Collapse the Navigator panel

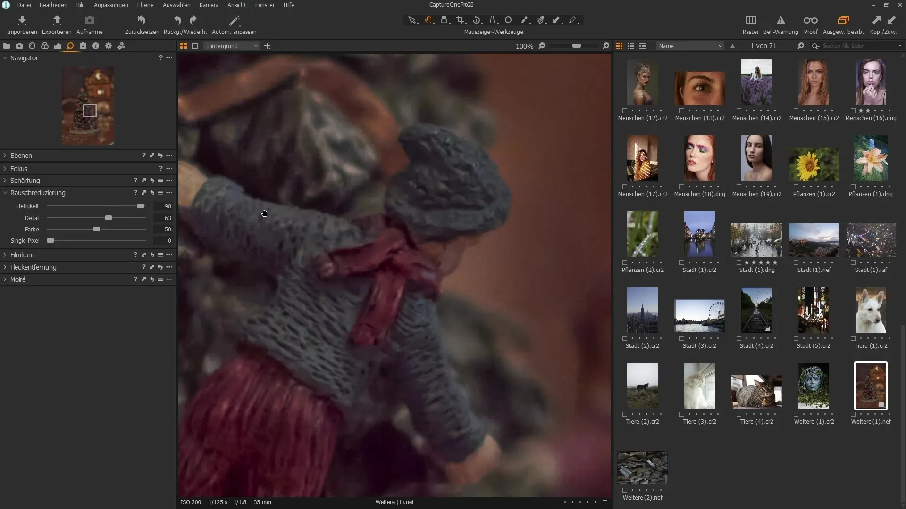5,58
